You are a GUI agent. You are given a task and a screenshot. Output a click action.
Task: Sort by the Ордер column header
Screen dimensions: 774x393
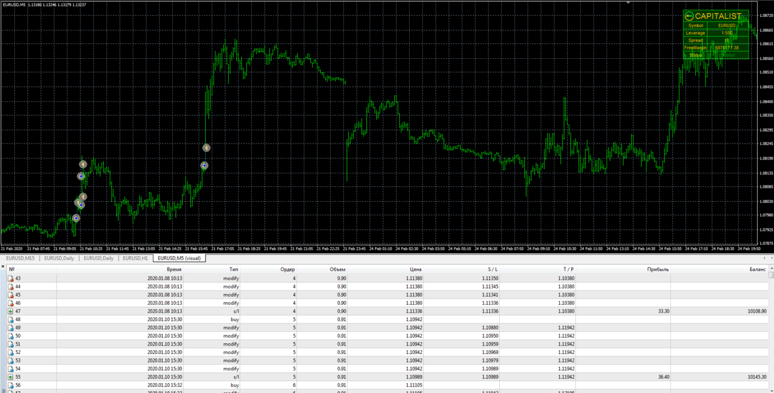pyautogui.click(x=287, y=269)
